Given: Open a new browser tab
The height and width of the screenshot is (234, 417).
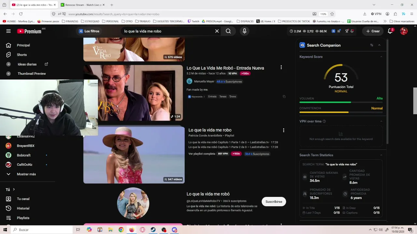Looking at the screenshot, I should (x=112, y=5).
